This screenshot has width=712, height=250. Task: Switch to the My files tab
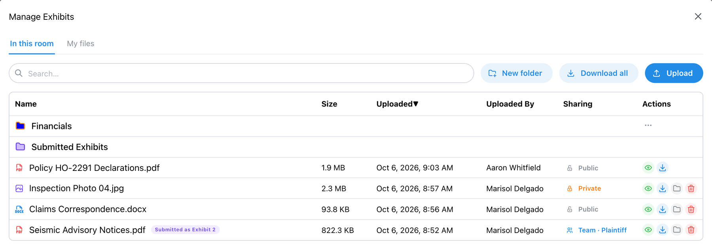81,44
